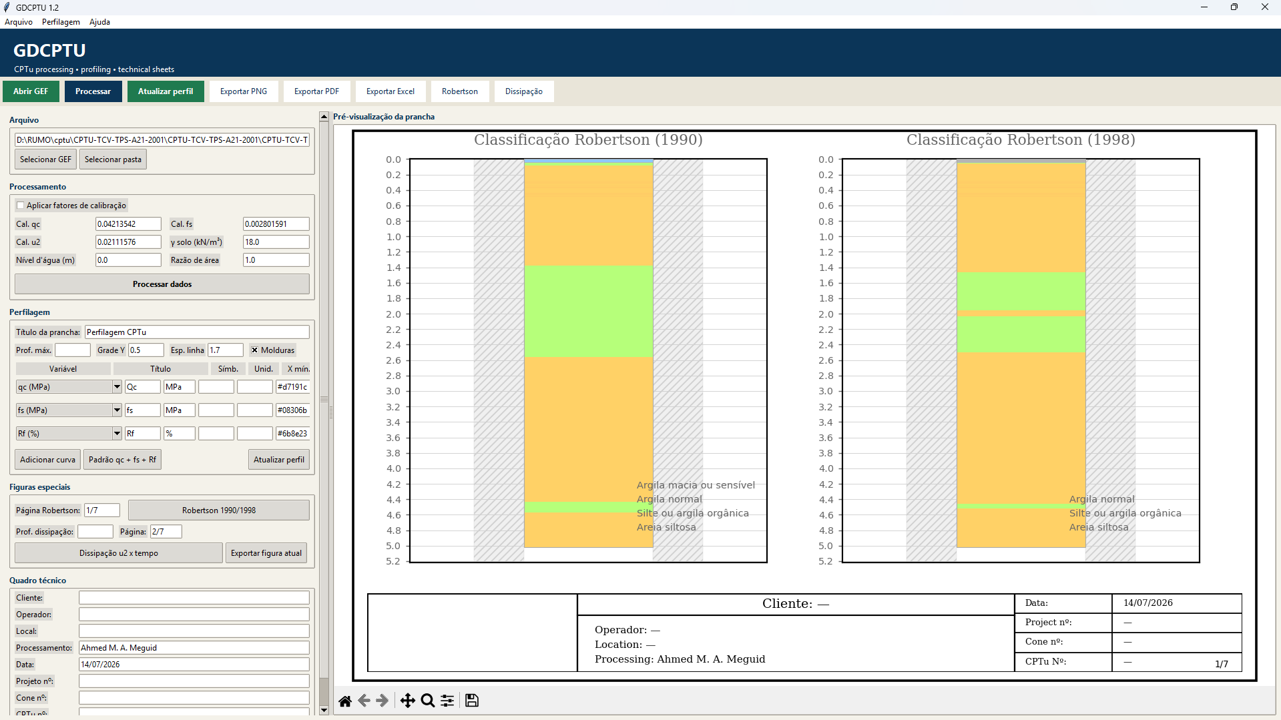This screenshot has width=1281, height=720.
Task: Click the Abrir GEF button
Action: (31, 91)
